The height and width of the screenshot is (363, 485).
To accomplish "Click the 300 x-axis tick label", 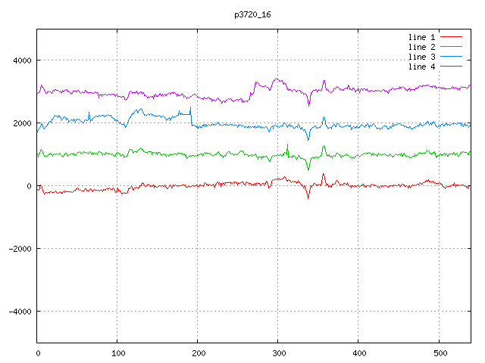I will click(x=278, y=352).
